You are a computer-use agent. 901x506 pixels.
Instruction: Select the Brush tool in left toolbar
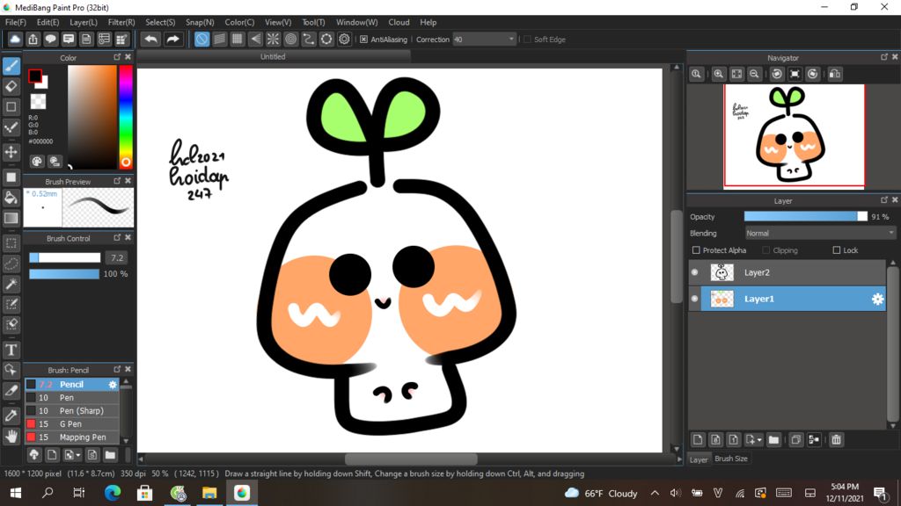pyautogui.click(x=11, y=67)
